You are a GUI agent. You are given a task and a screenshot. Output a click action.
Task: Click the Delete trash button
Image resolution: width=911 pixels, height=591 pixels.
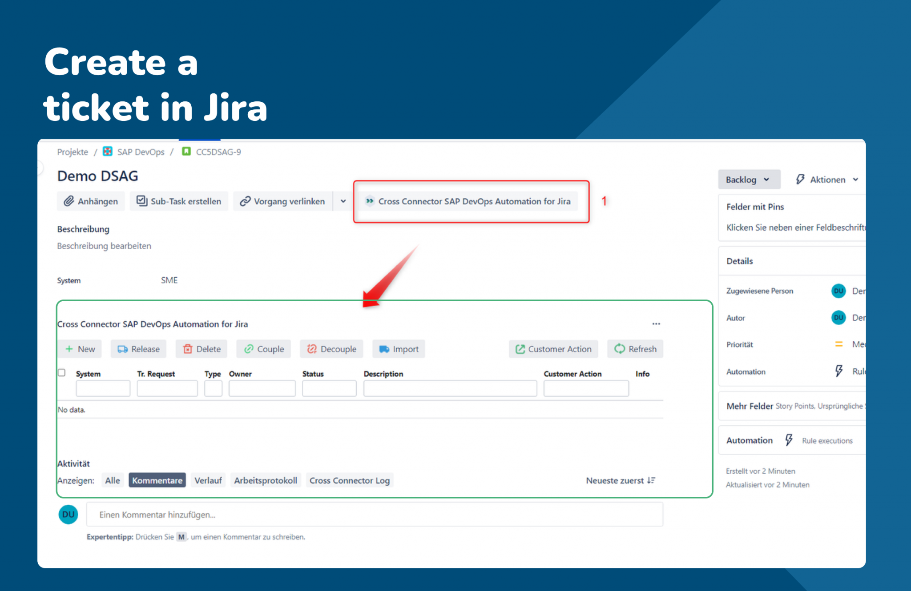pos(202,349)
